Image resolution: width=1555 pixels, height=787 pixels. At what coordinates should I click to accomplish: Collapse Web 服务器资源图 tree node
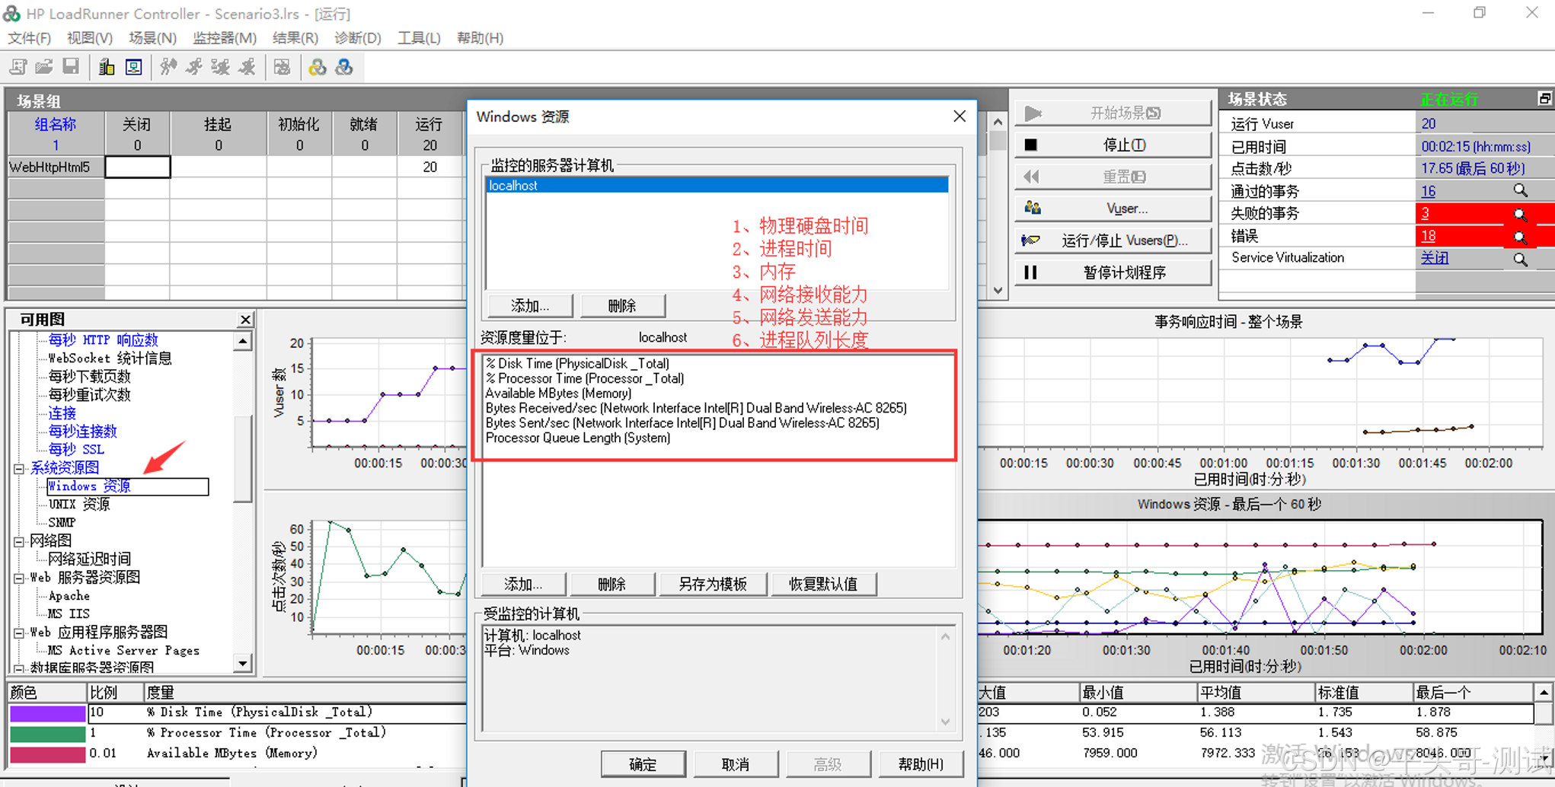tap(19, 578)
